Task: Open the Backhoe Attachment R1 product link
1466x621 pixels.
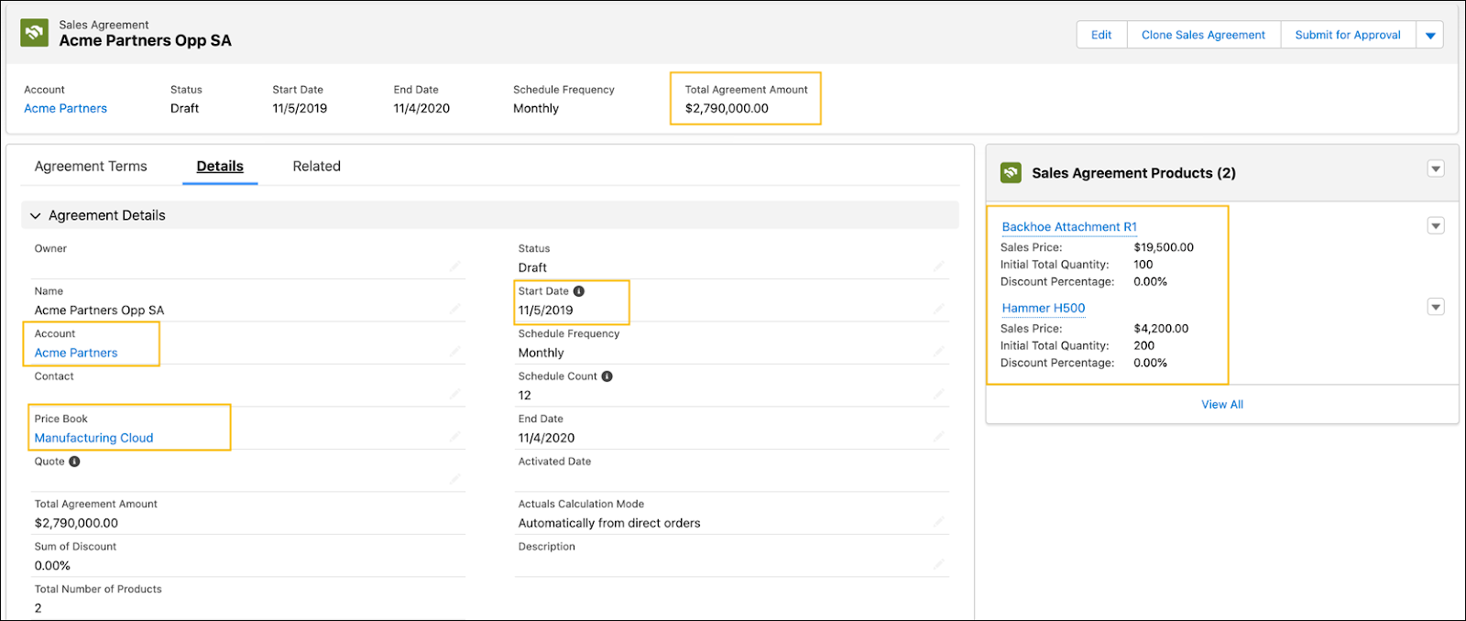Action: [x=1069, y=227]
